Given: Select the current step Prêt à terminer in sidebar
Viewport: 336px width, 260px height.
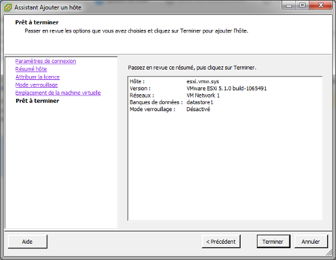Looking at the screenshot, I should coord(38,101).
